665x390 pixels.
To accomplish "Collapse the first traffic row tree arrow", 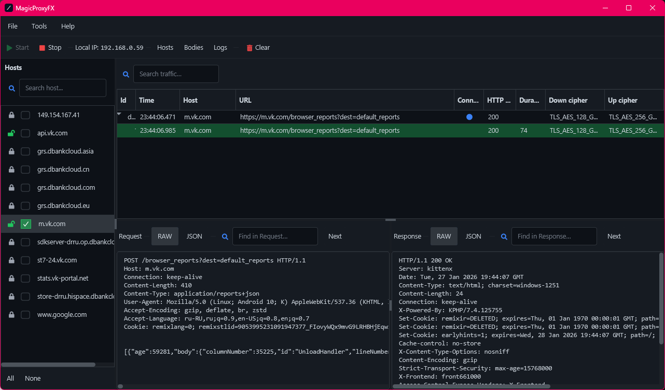I will point(119,114).
